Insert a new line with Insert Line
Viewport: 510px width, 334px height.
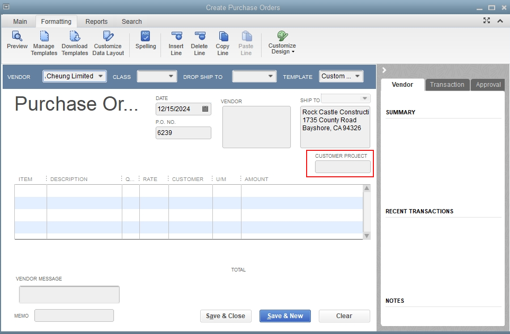tap(176, 42)
